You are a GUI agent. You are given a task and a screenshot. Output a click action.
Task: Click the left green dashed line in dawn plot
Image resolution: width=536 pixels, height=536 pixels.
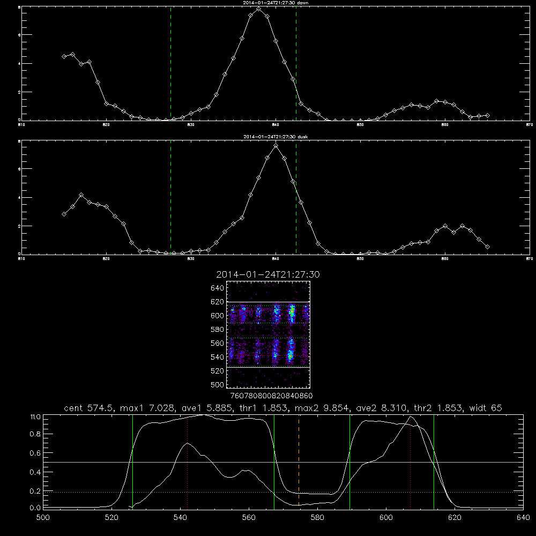[x=170, y=64]
